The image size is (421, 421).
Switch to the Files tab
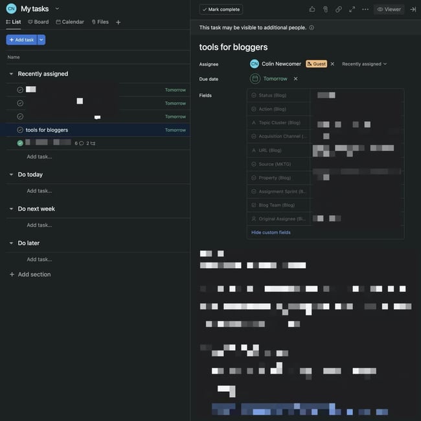[x=100, y=22]
